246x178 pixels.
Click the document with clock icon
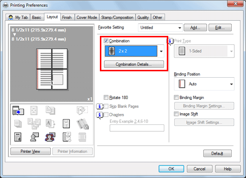(67, 137)
